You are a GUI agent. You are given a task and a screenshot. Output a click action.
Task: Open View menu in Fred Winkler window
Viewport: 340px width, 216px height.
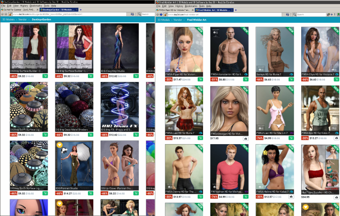coord(171,6)
